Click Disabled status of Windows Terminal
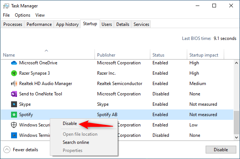240x159 pixels. tap(161, 135)
